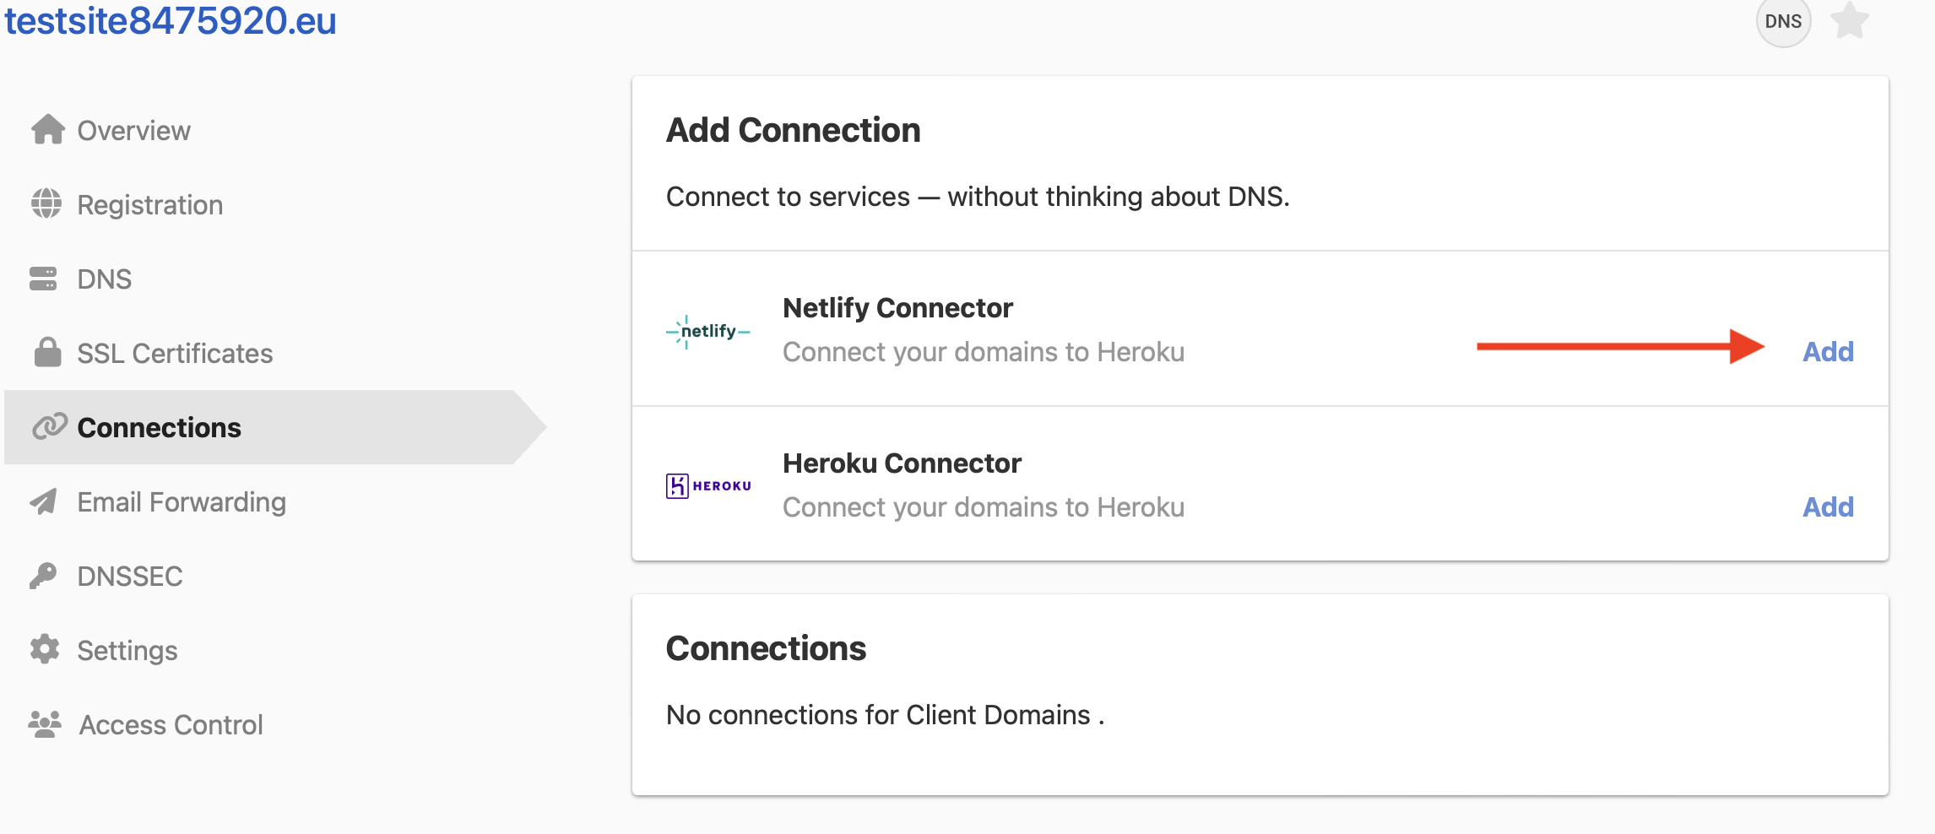Add the Netlify Connector
The height and width of the screenshot is (834, 1935).
pos(1826,352)
